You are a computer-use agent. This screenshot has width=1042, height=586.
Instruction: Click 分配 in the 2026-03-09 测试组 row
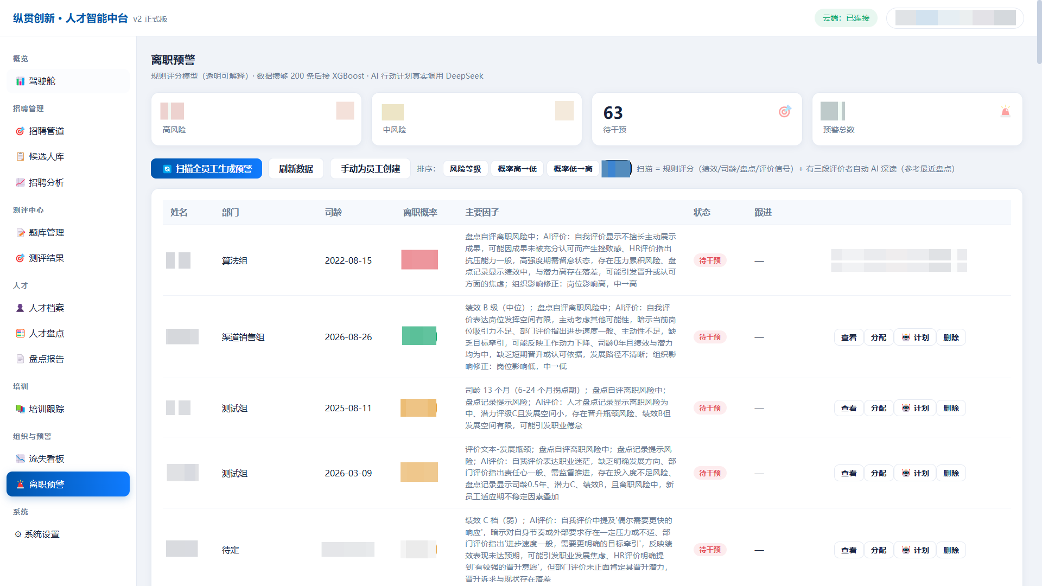tap(879, 473)
